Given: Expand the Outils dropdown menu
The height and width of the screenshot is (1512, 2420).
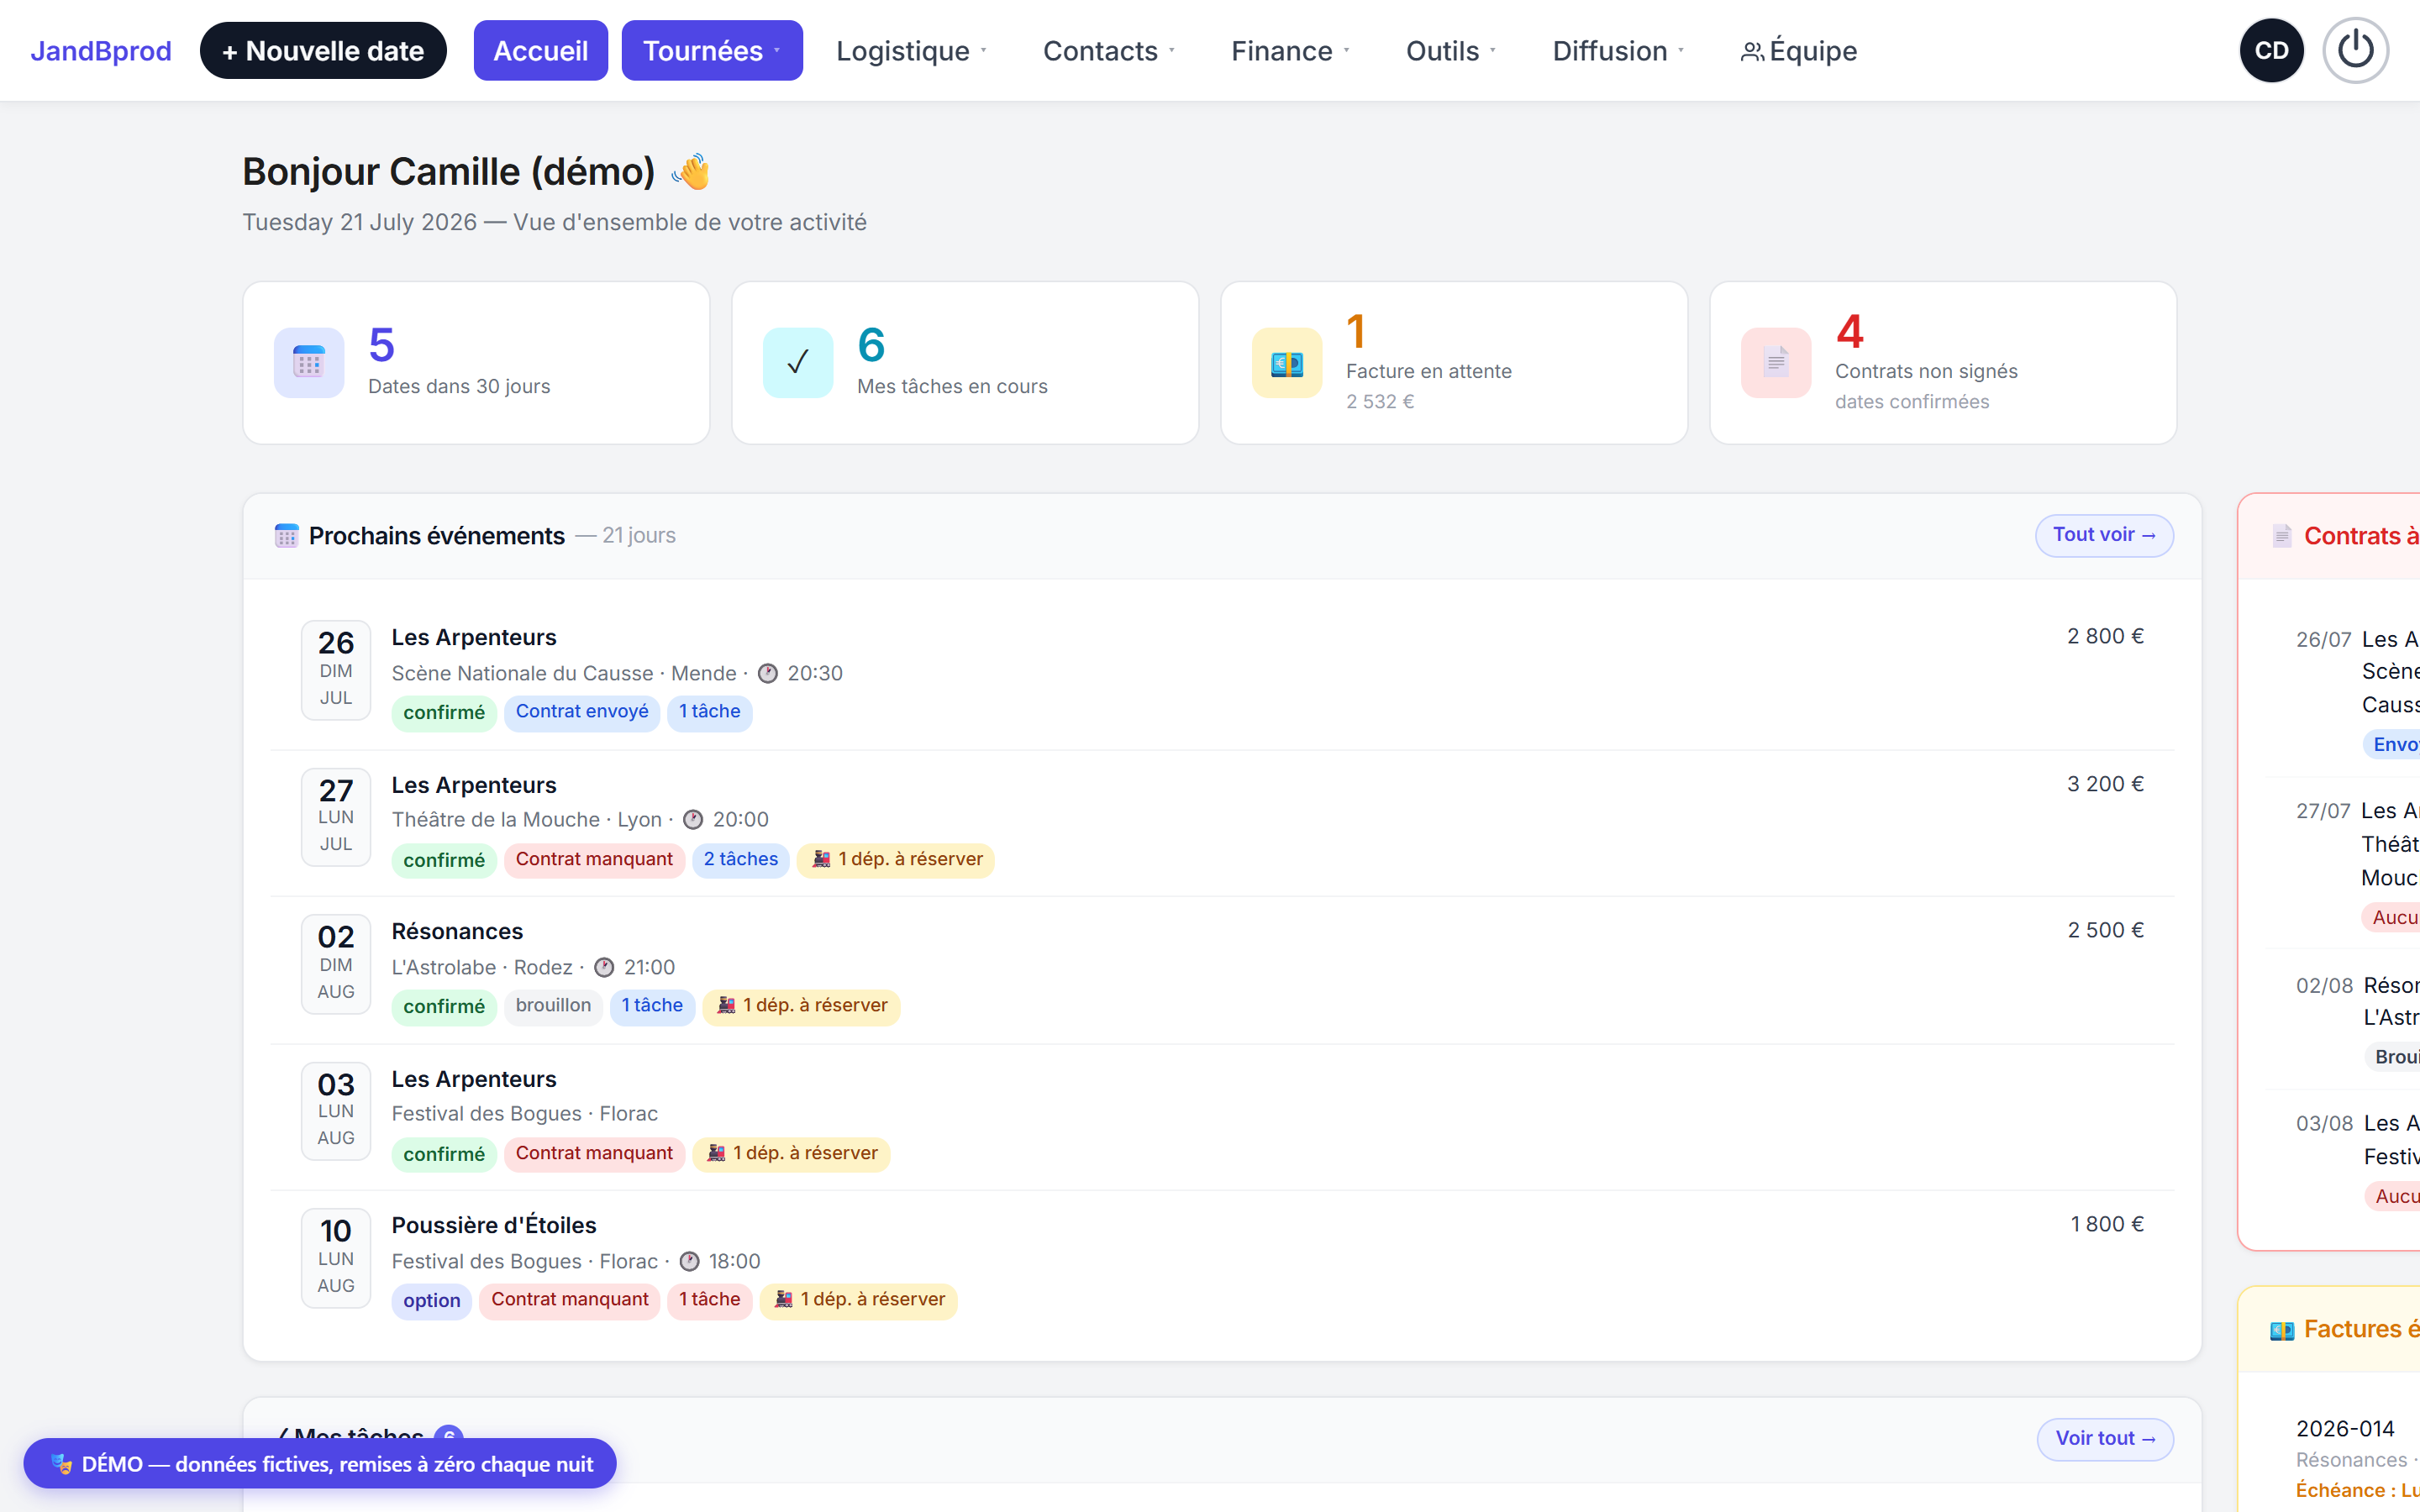Looking at the screenshot, I should (1450, 50).
